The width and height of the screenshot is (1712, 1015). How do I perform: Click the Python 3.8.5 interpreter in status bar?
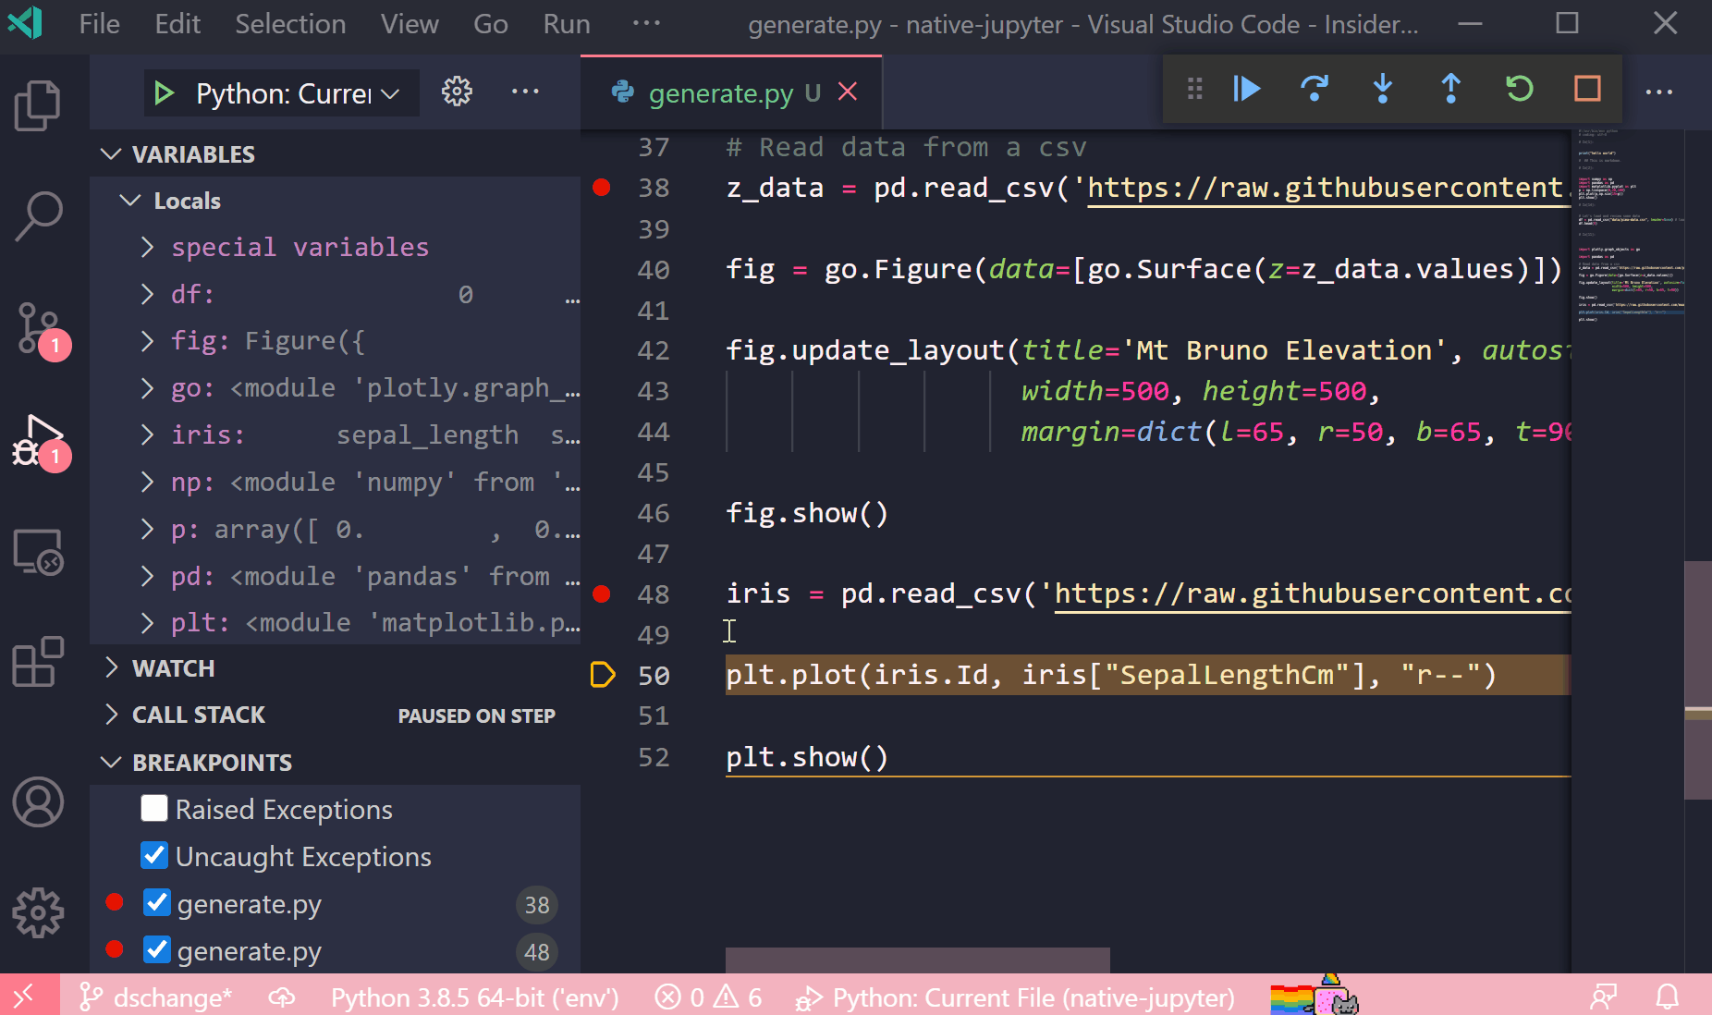pyautogui.click(x=474, y=998)
